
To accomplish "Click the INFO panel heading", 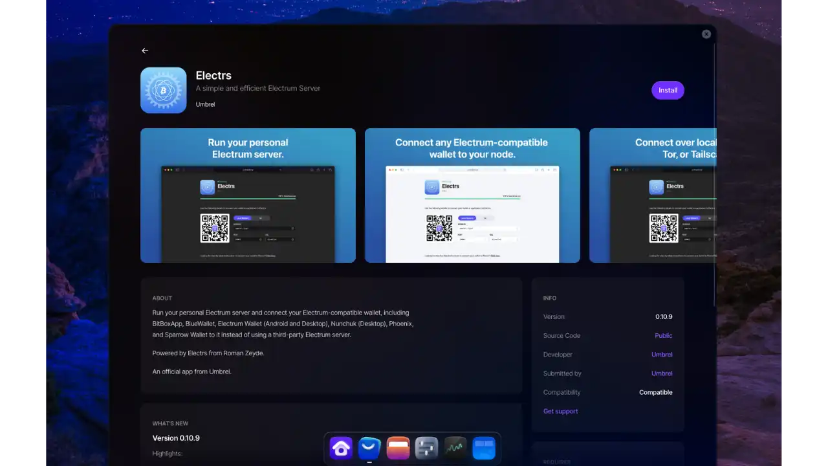I will pos(550,298).
